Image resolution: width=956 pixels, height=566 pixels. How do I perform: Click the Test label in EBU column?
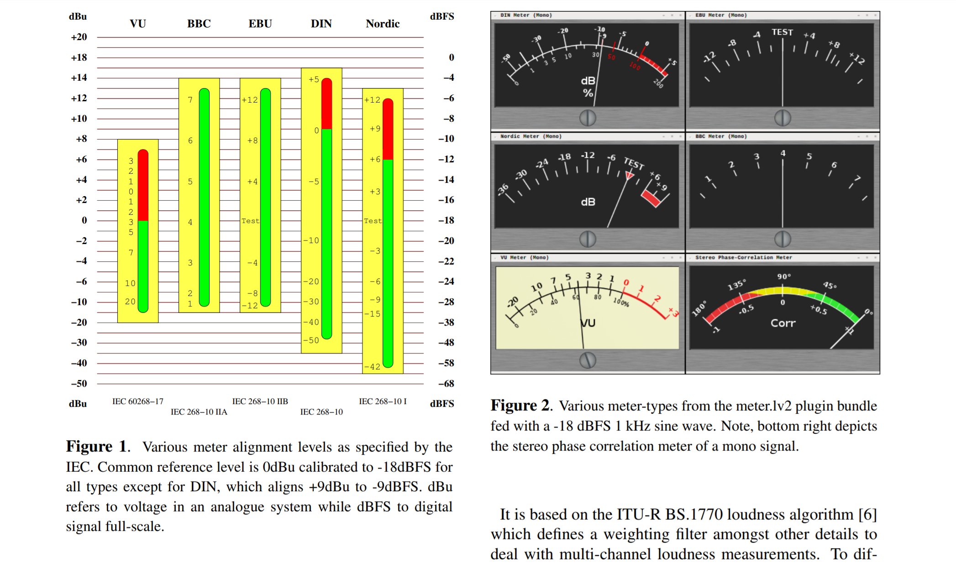pyautogui.click(x=250, y=221)
